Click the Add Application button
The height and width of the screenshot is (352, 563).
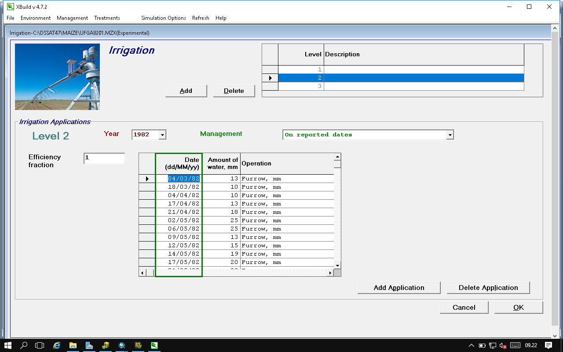(x=399, y=288)
